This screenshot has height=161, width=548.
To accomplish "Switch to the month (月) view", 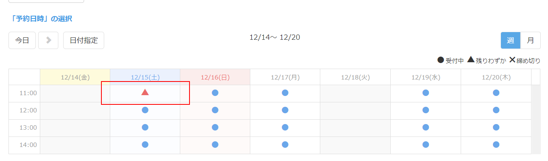I will tap(531, 40).
